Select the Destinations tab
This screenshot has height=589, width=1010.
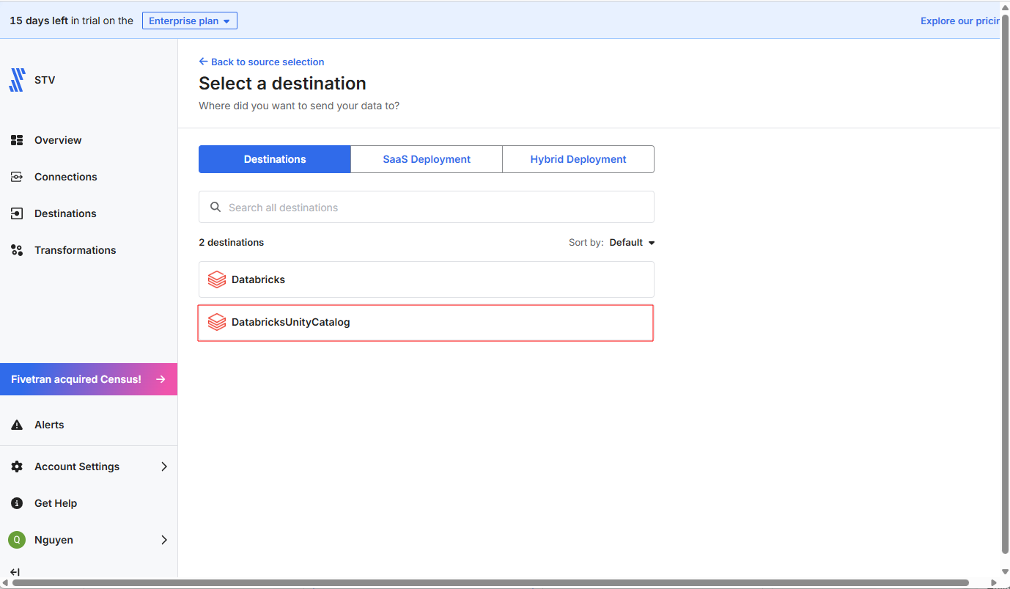tap(275, 159)
